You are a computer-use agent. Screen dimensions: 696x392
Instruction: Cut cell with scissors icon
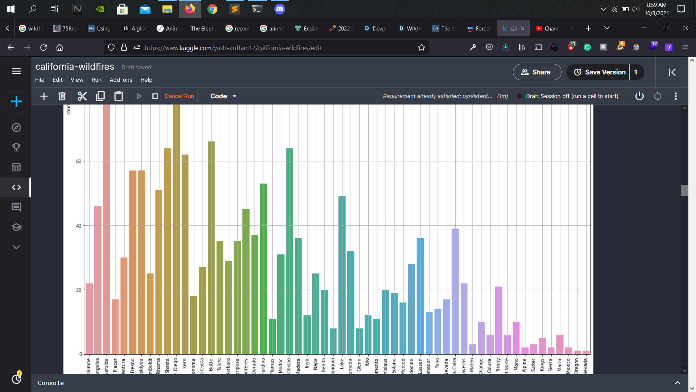click(82, 96)
